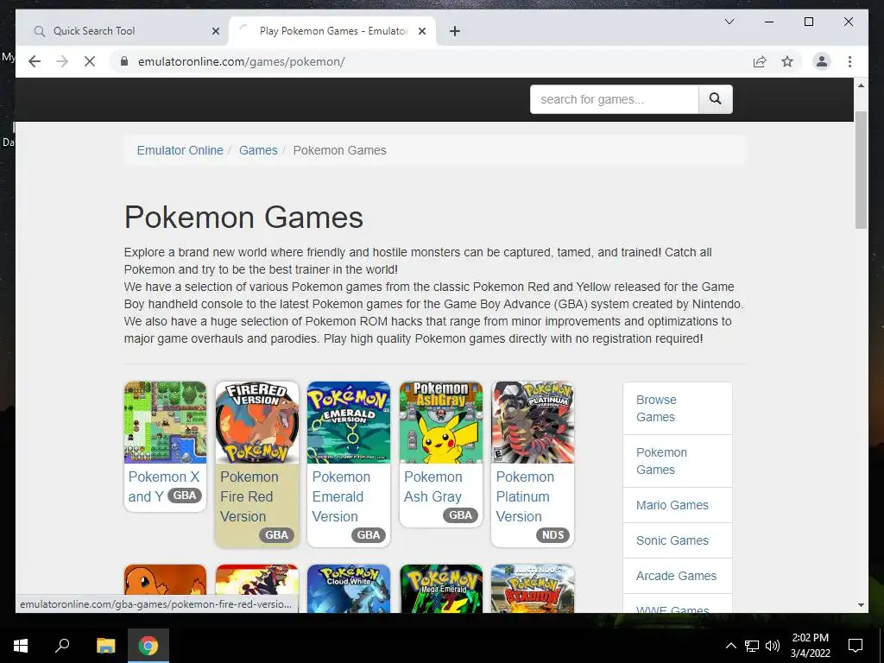Bookmark this page with star icon

(787, 61)
